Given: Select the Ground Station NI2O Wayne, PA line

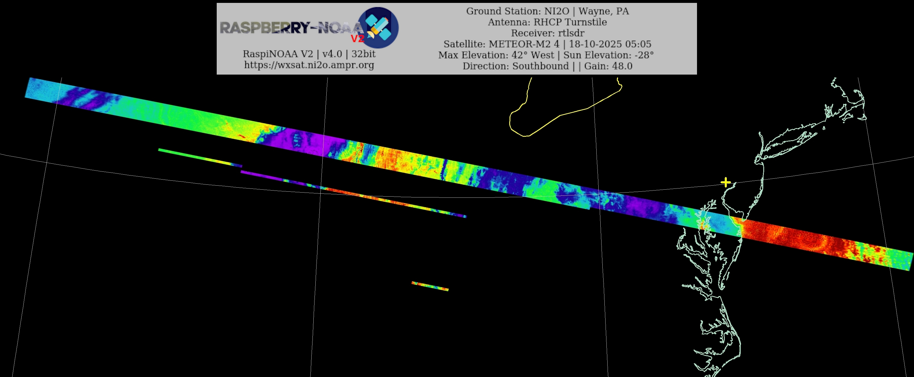Looking at the screenshot, I should tap(547, 11).
